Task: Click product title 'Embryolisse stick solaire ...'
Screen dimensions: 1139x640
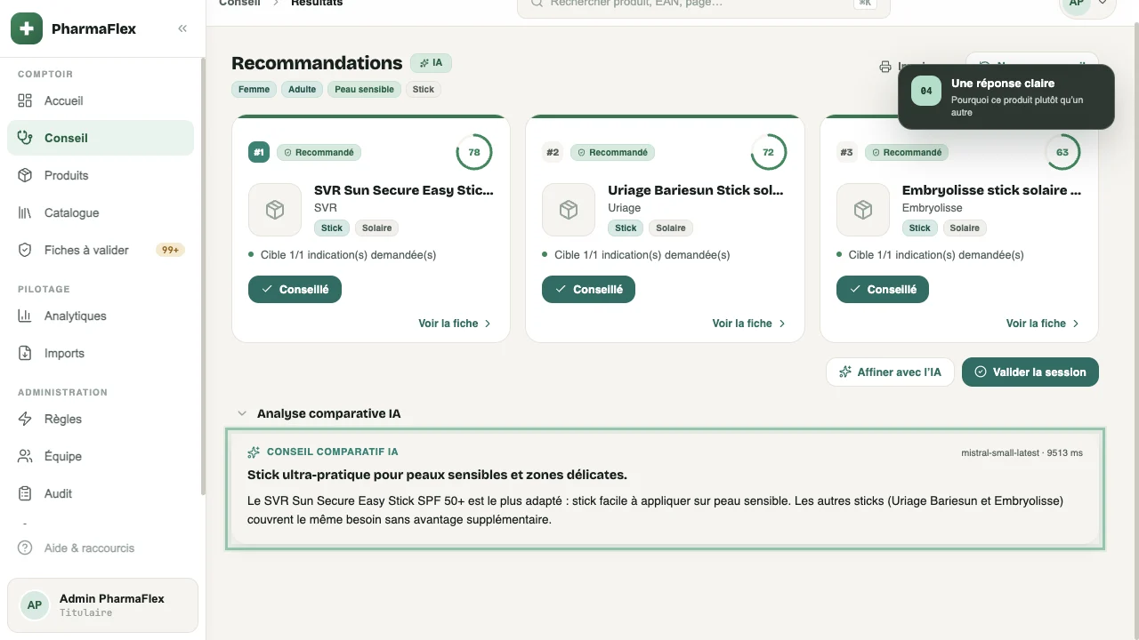Action: pyautogui.click(x=991, y=190)
